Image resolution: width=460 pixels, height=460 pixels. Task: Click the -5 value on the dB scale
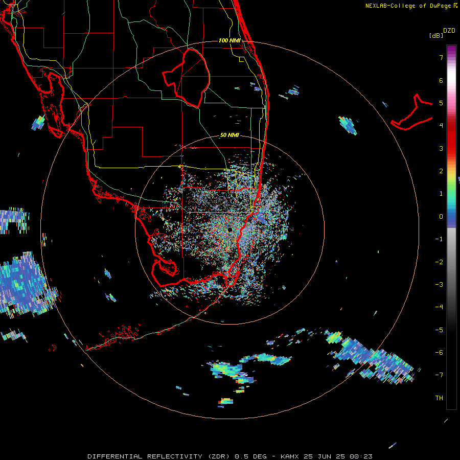[439, 330]
